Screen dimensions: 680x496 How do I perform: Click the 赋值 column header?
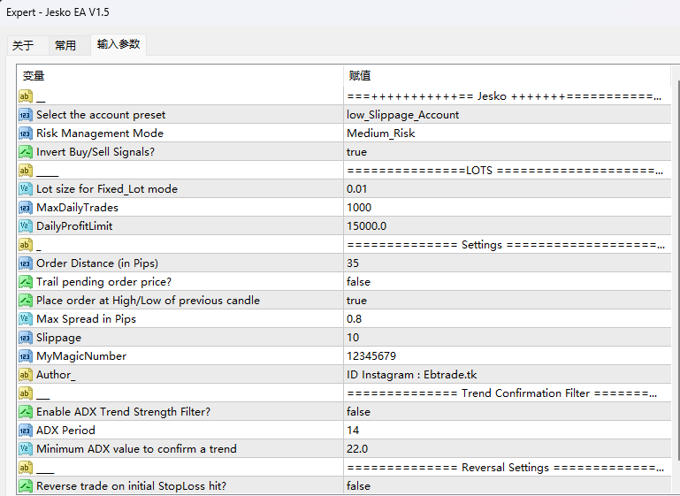360,76
